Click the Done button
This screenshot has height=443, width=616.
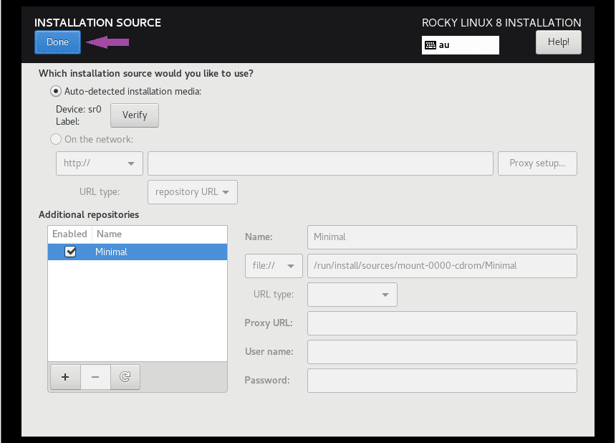(57, 42)
